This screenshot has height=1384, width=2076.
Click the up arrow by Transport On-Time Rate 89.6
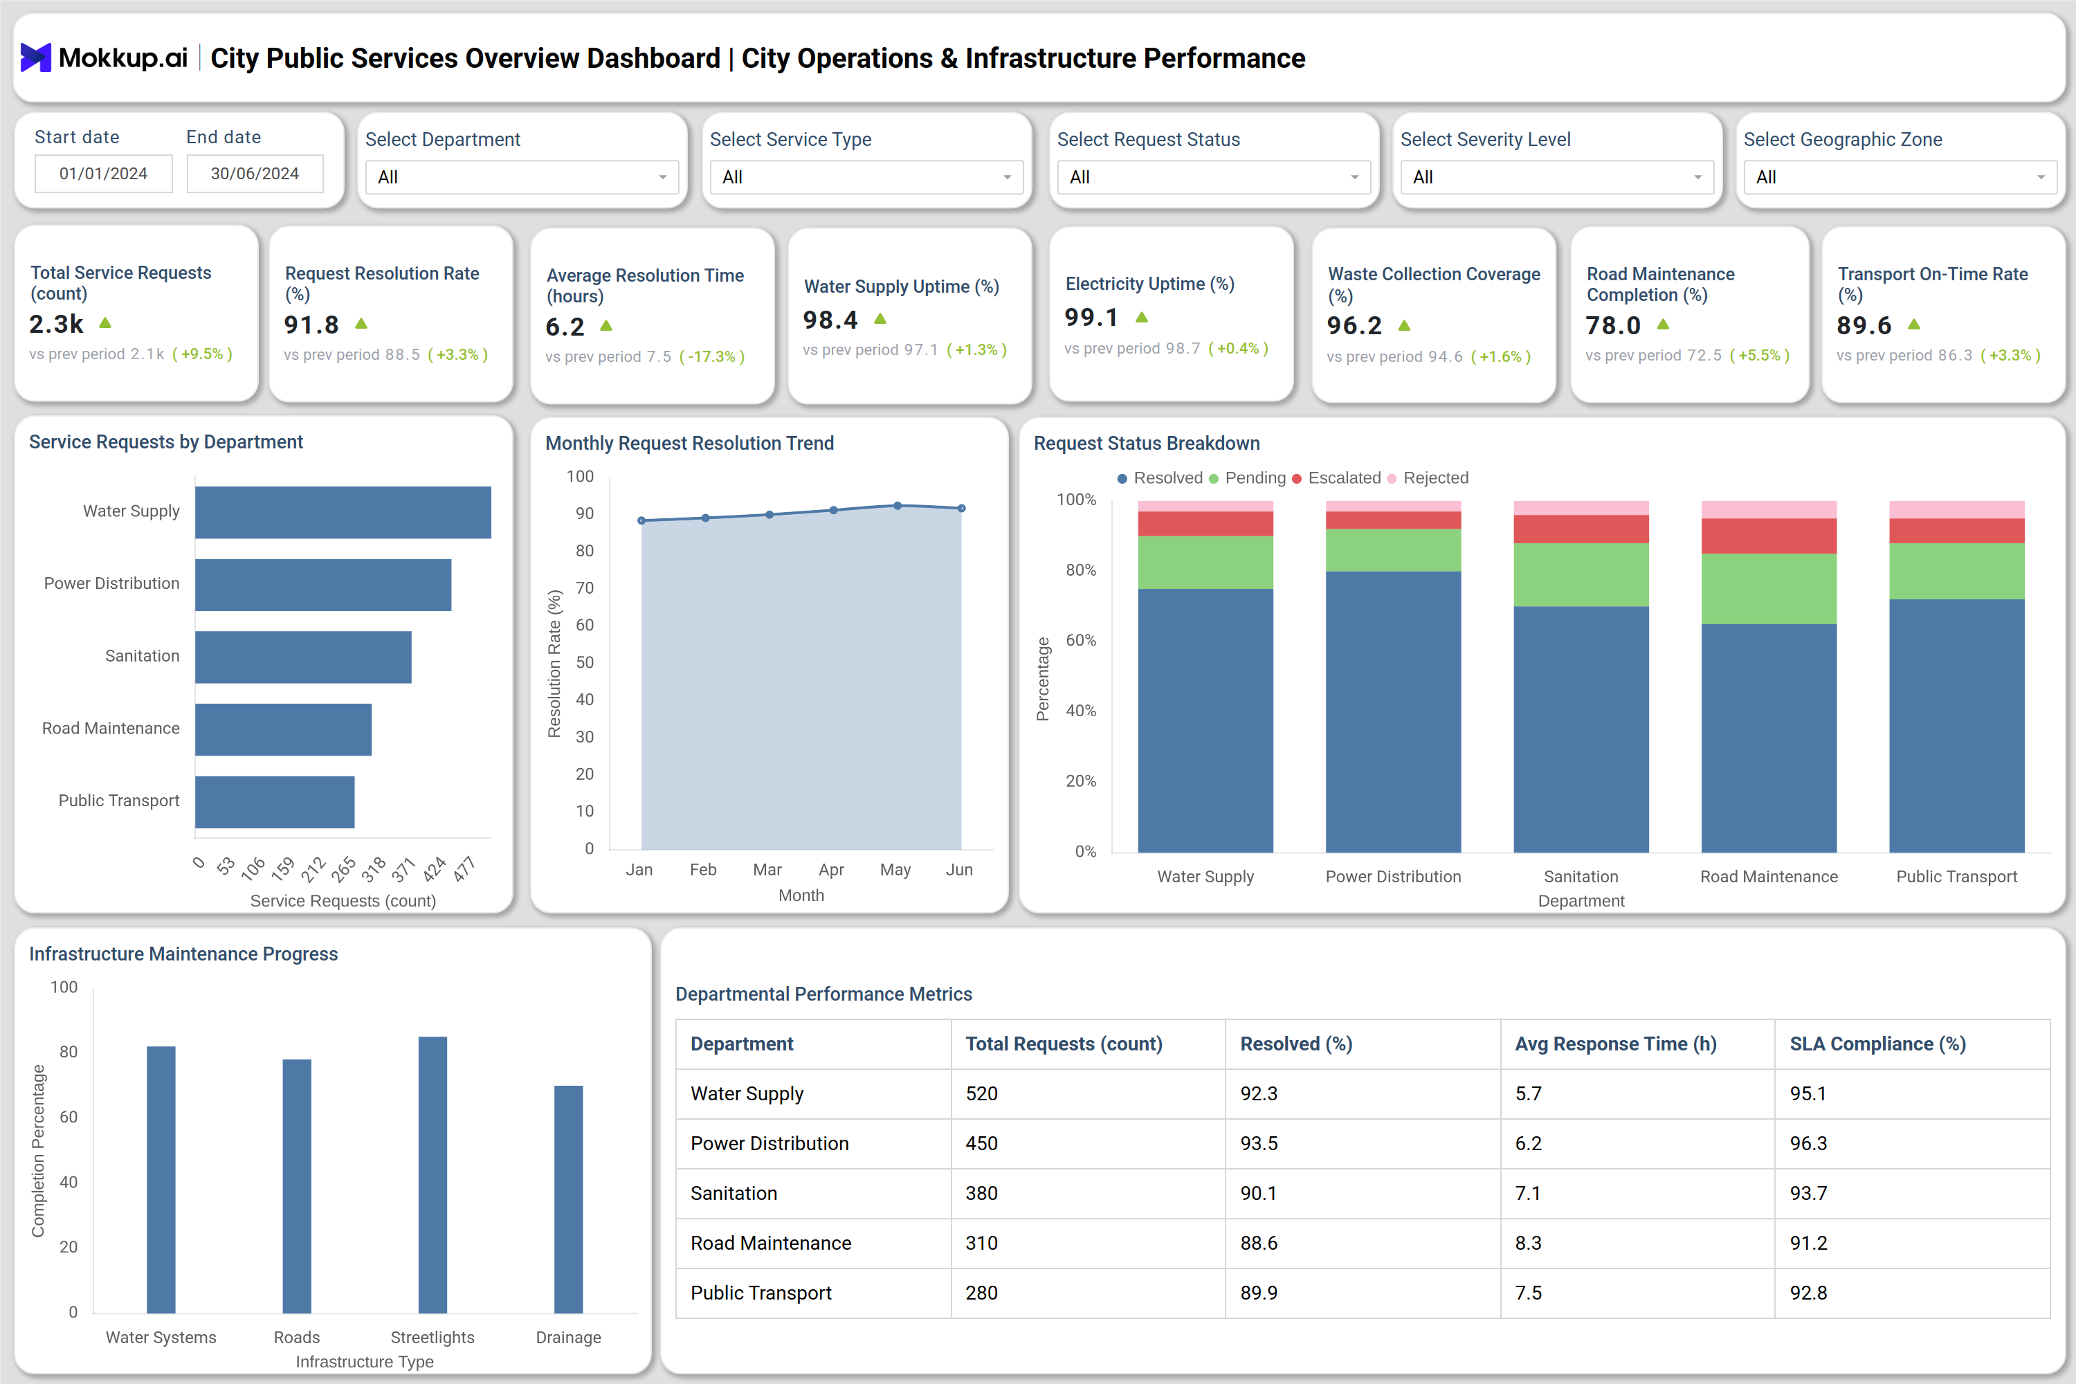point(1913,325)
